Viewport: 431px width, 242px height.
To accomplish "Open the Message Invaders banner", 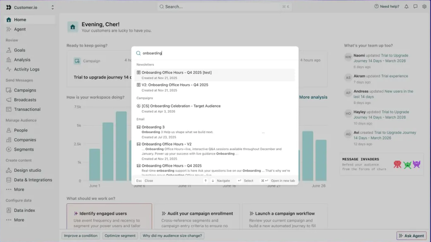I will click(382, 164).
